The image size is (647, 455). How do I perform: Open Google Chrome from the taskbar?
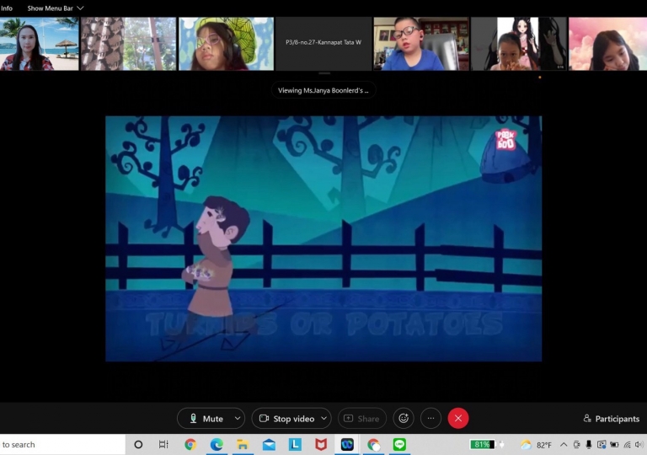coord(190,444)
